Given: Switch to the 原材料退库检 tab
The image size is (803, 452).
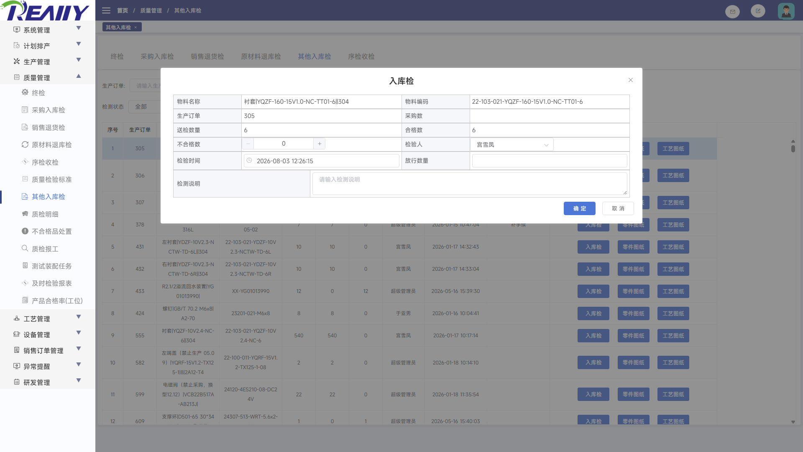Looking at the screenshot, I should point(261,56).
